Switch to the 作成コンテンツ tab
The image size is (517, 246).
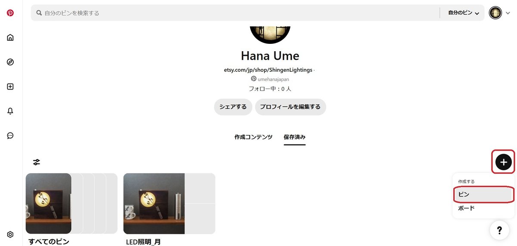point(253,137)
